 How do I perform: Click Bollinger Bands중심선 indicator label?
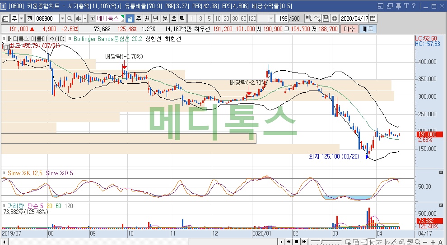(x=107, y=39)
